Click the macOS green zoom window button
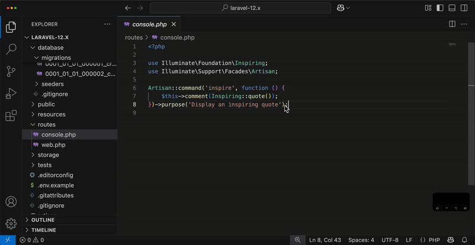The image size is (475, 245). 15,8
